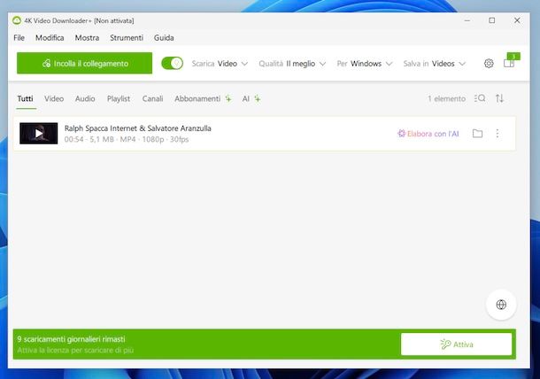Image resolution: width=540 pixels, height=379 pixels.
Task: Click the 1 elemento counter text
Action: 447,99
